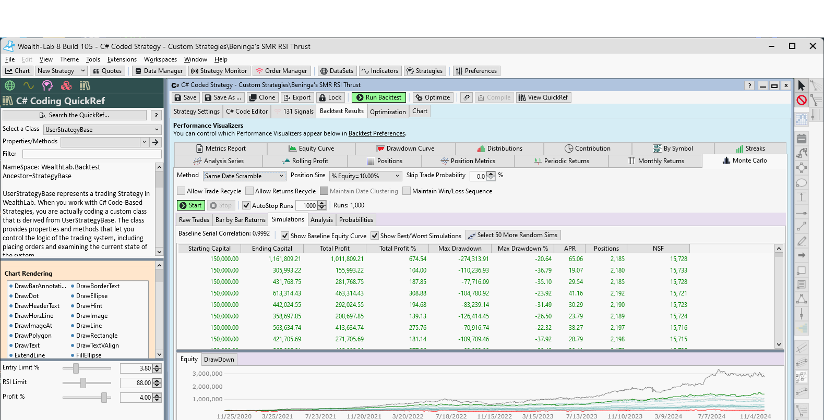
Task: Click the QuickRef Filter input field
Action: tap(92, 154)
